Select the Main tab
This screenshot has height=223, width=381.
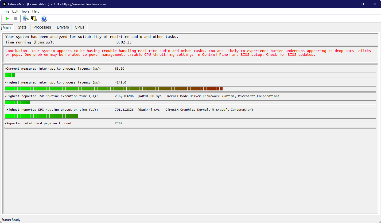(7, 27)
